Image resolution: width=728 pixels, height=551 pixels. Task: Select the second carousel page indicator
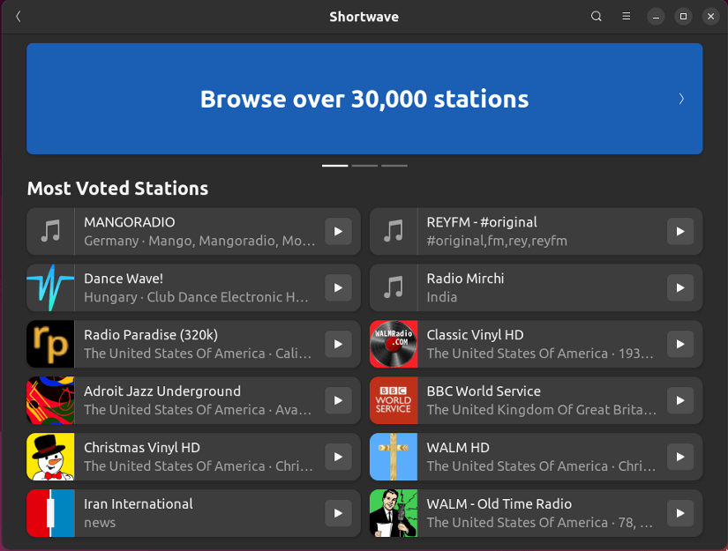pos(364,166)
